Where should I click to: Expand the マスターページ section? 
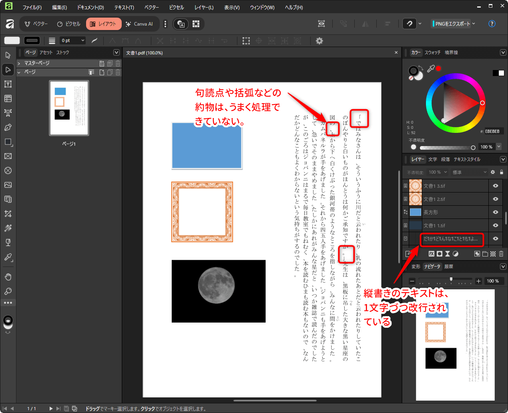19,63
